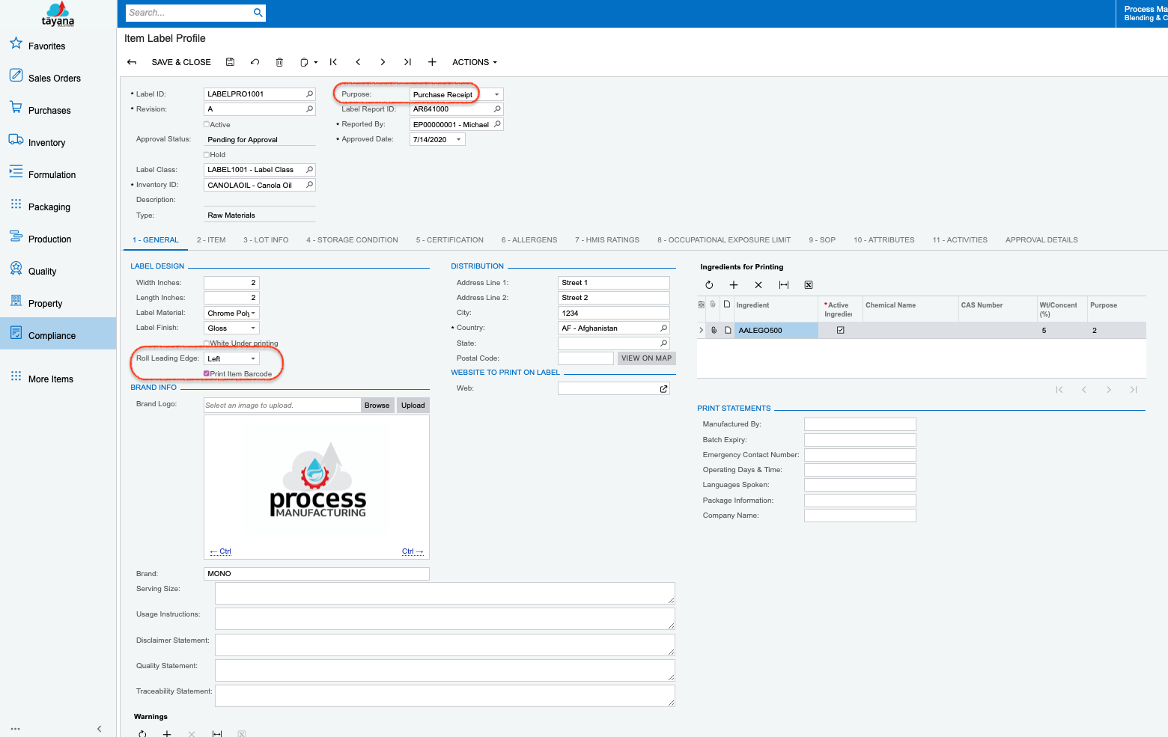The height and width of the screenshot is (737, 1168).
Task: Open Favorites star icon in sidebar
Action: (16, 43)
